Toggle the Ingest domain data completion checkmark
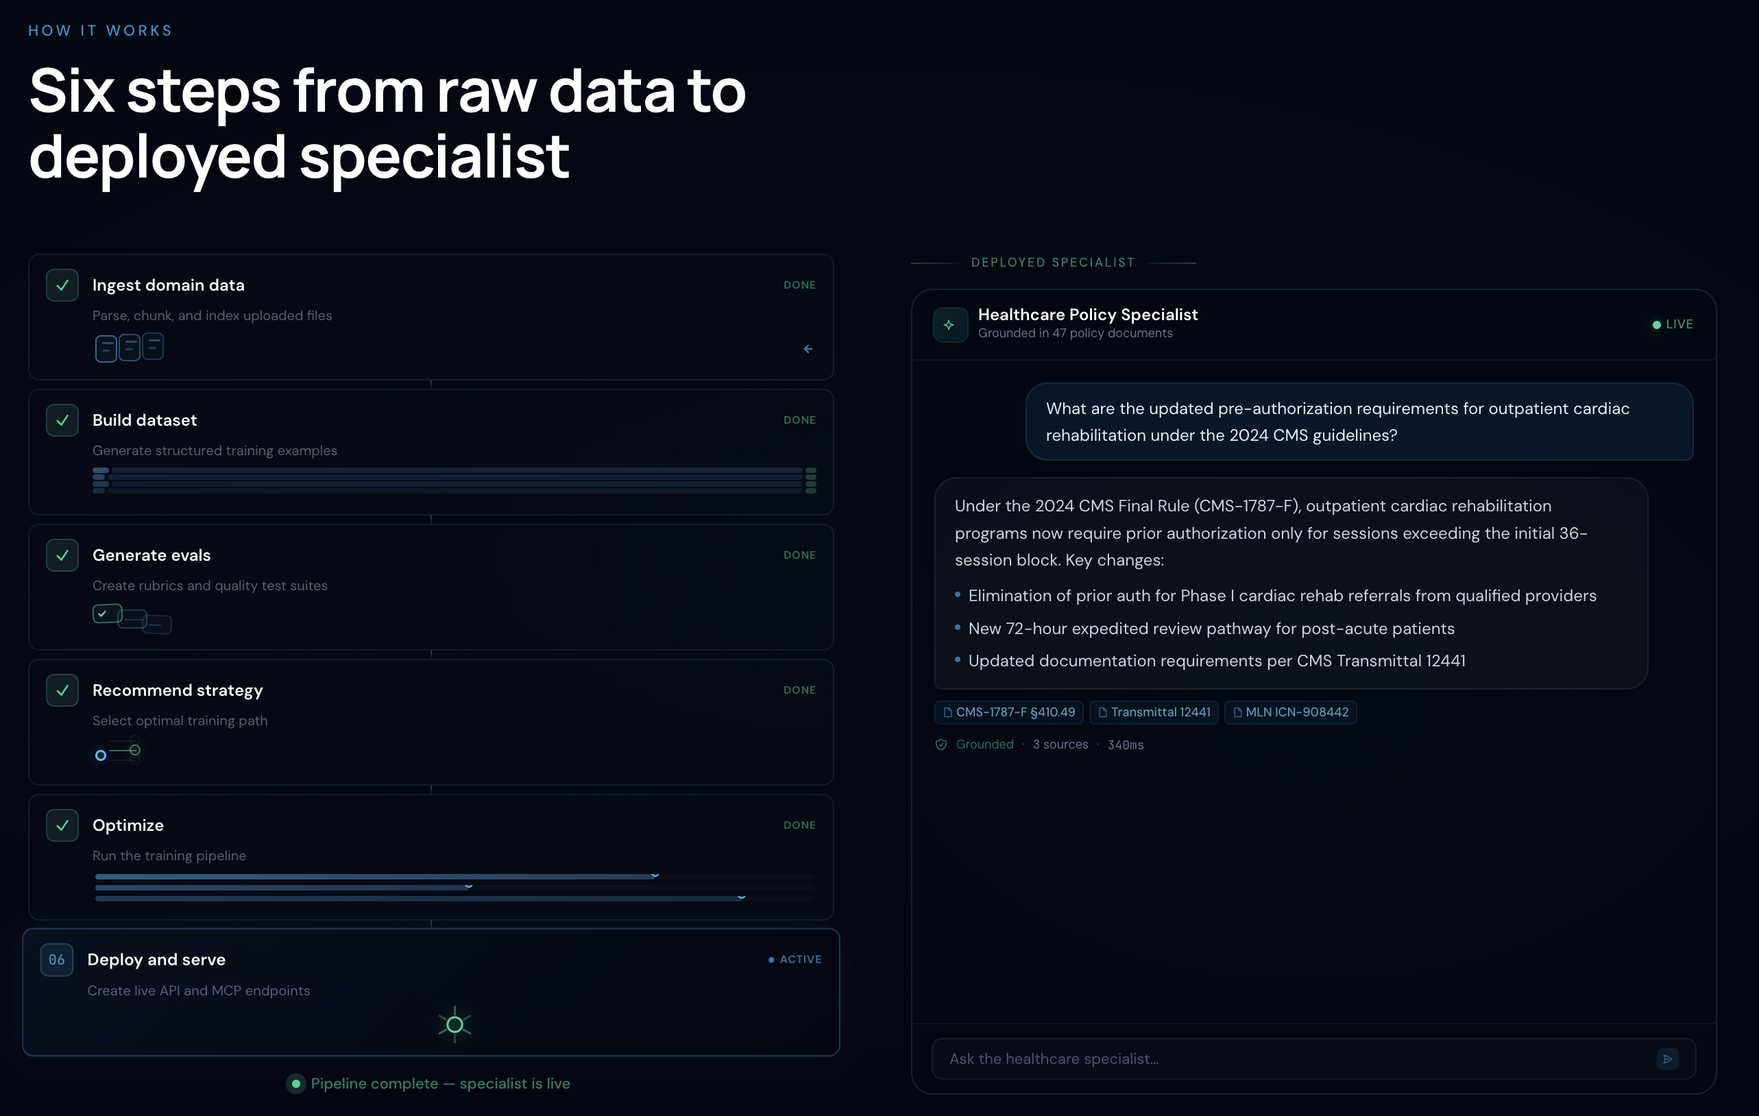1759x1116 pixels. (x=62, y=285)
